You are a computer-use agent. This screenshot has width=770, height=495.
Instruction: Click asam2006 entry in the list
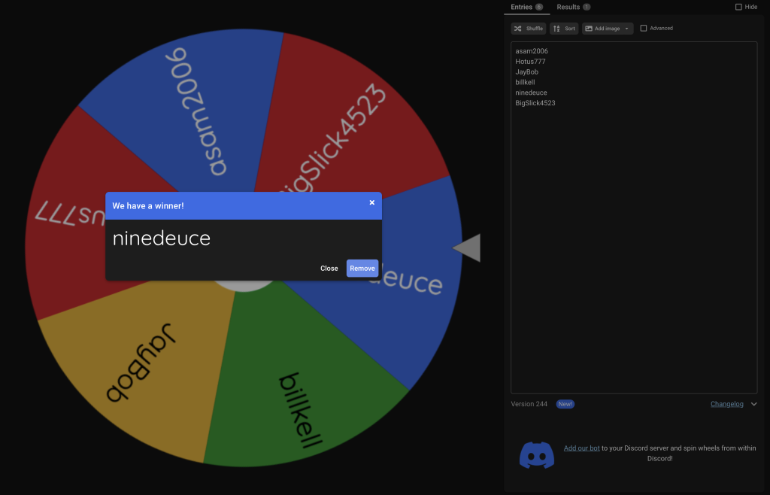pyautogui.click(x=532, y=51)
